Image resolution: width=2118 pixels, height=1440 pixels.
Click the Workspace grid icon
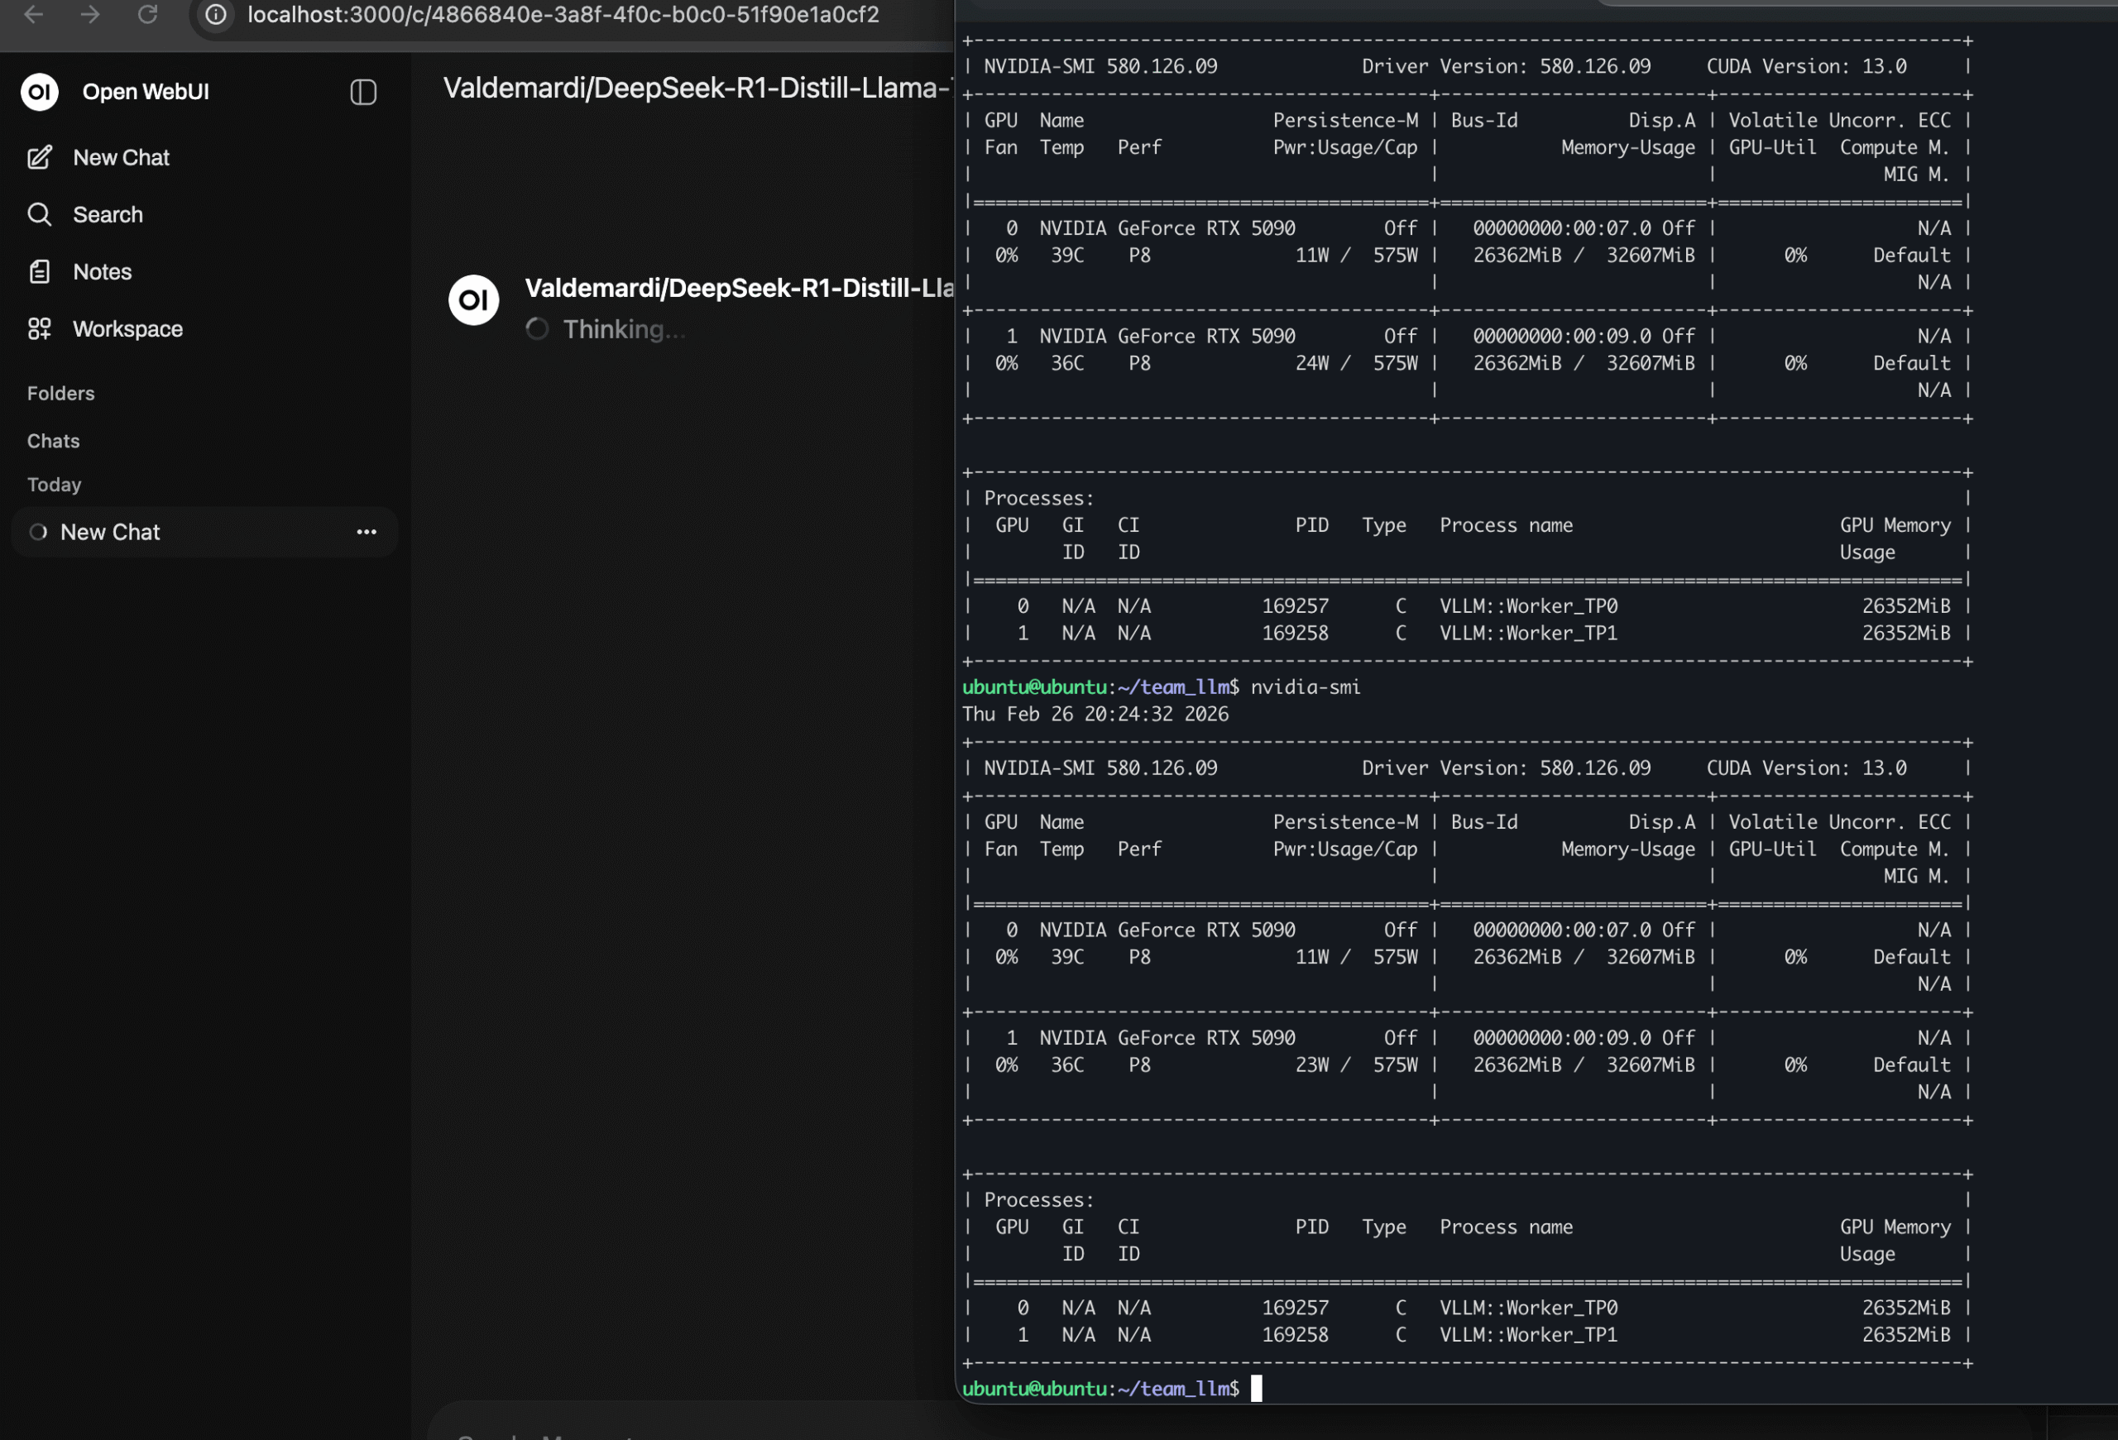coord(39,329)
